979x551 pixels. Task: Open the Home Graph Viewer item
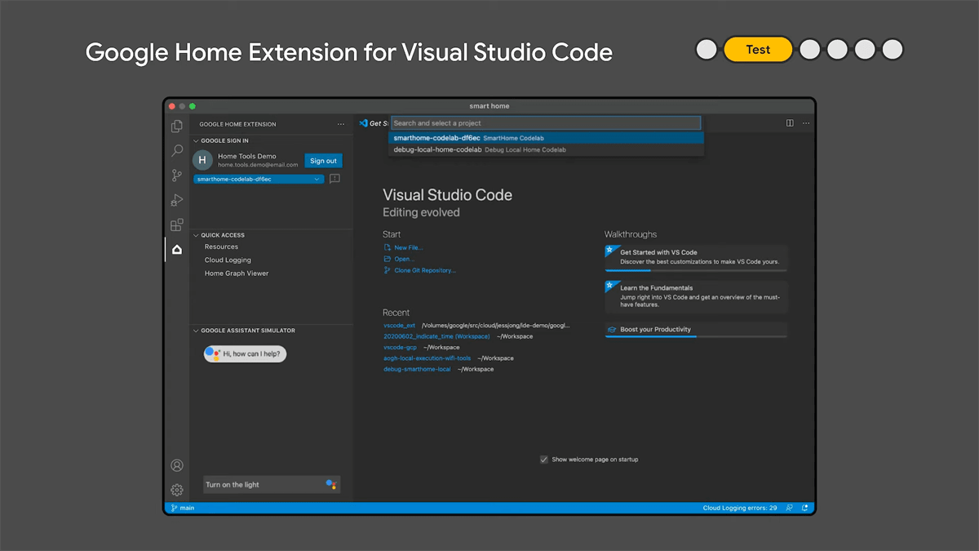click(237, 273)
